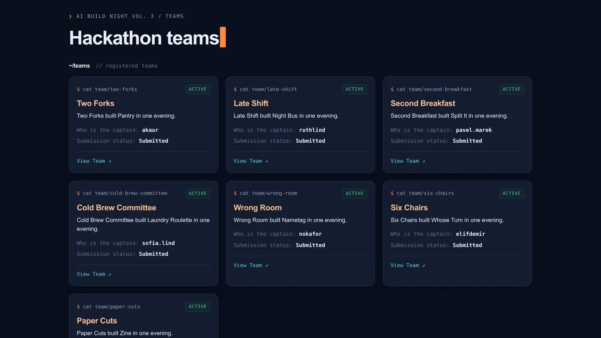
Task: Open View Team link for Six Chairs
Action: [408, 265]
